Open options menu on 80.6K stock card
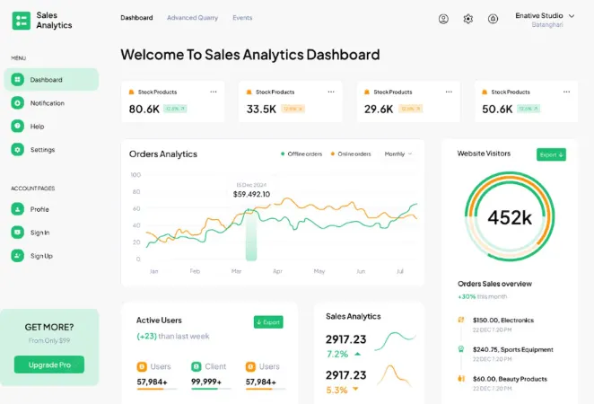 (x=214, y=92)
